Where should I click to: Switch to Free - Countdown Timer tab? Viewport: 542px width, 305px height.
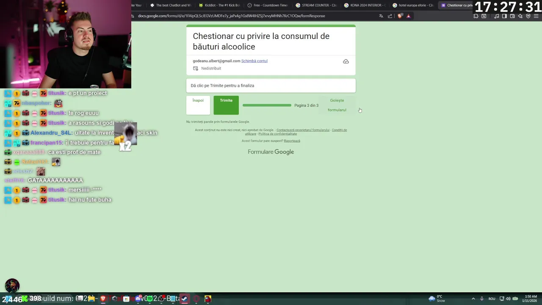(268, 5)
